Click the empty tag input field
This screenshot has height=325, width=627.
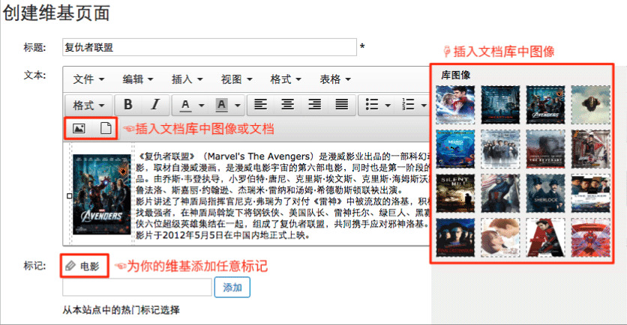[x=137, y=288]
